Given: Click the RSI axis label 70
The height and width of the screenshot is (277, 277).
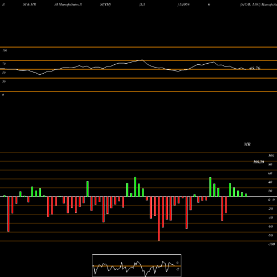Looking at the screenshot, I should click(x=4, y=64).
